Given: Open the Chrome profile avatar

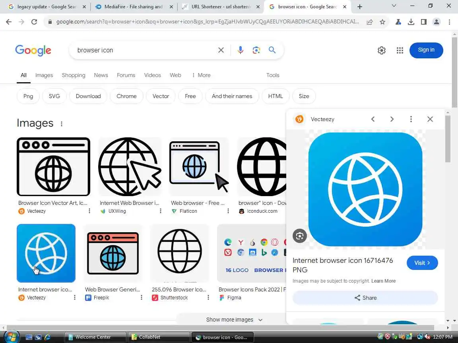Looking at the screenshot, I should point(437,22).
